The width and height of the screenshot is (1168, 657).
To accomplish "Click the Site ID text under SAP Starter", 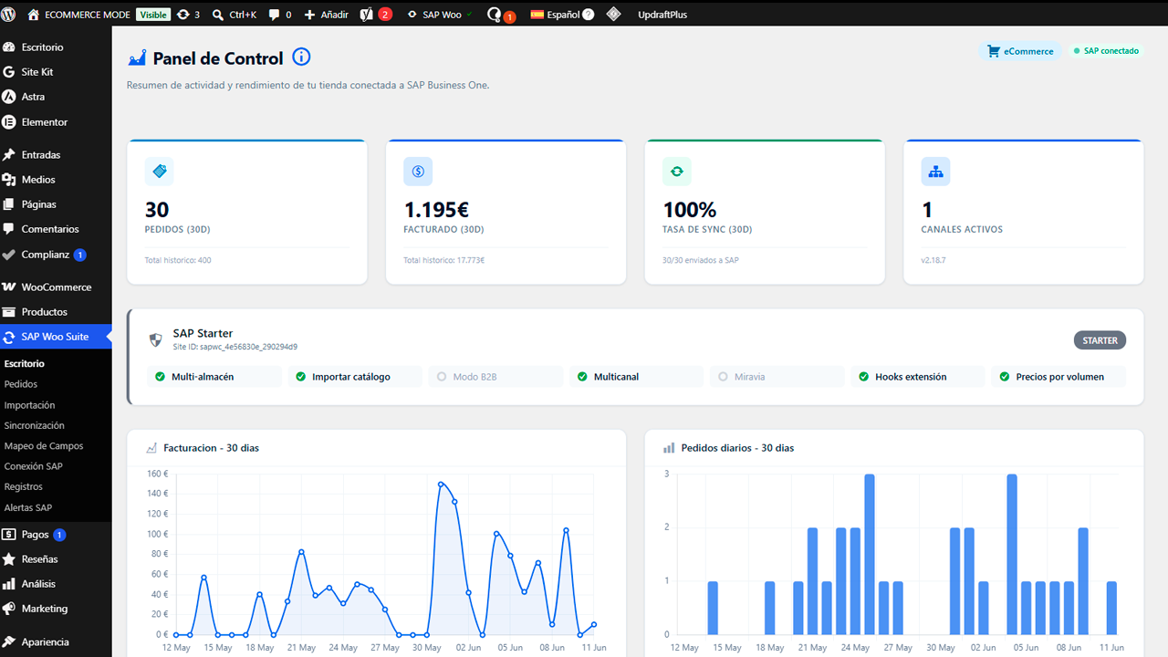I will (235, 347).
